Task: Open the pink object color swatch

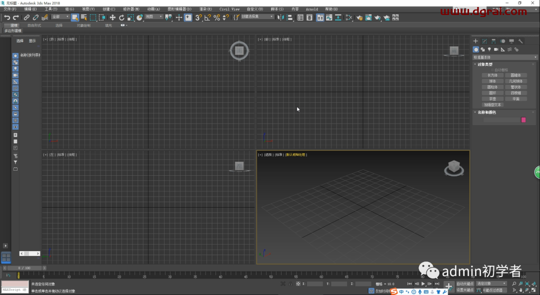Action: [x=523, y=120]
